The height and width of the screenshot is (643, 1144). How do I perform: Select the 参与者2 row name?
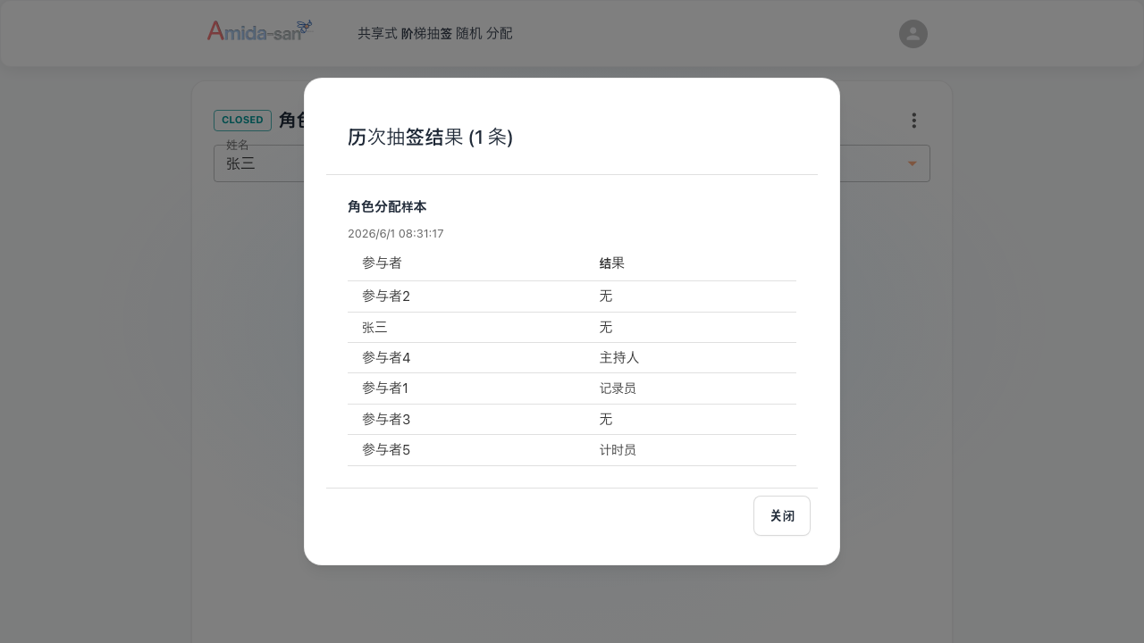pos(386,296)
